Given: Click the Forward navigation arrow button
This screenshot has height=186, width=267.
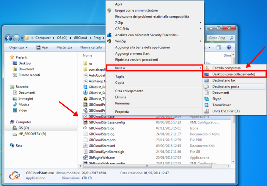Looking at the screenshot, I should tap(17, 38).
